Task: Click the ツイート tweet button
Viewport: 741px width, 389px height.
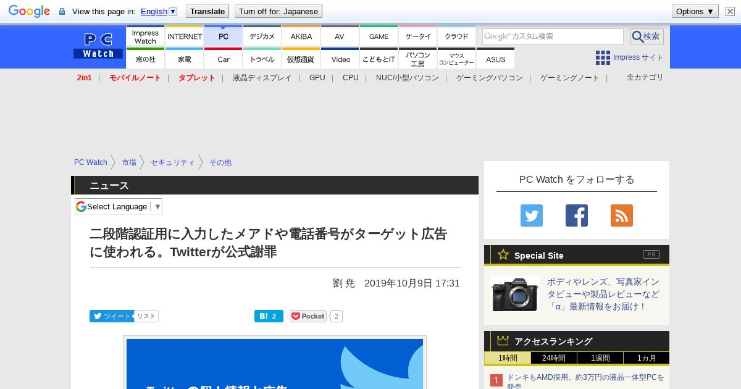Action: click(111, 316)
